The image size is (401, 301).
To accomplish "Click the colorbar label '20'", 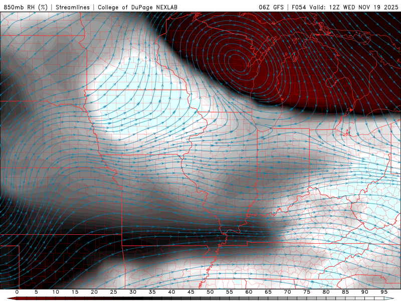I will [x=94, y=292].
